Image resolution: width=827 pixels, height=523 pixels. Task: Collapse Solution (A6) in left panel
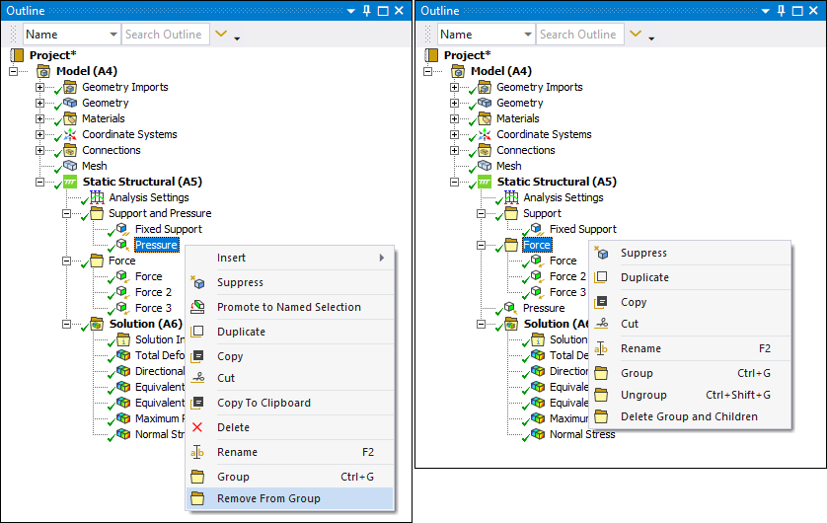(x=66, y=324)
